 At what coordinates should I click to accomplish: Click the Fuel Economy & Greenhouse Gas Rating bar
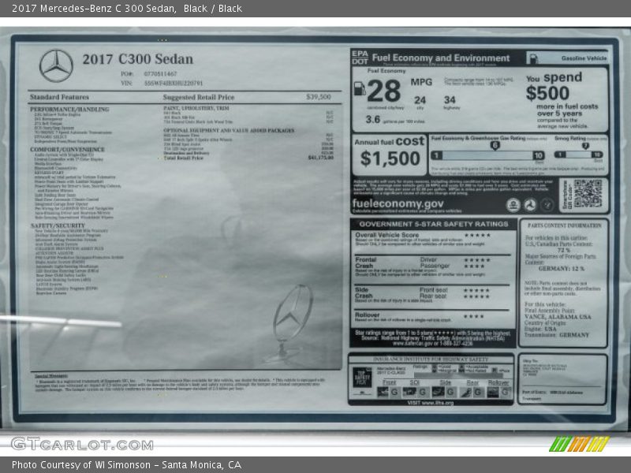(487, 155)
